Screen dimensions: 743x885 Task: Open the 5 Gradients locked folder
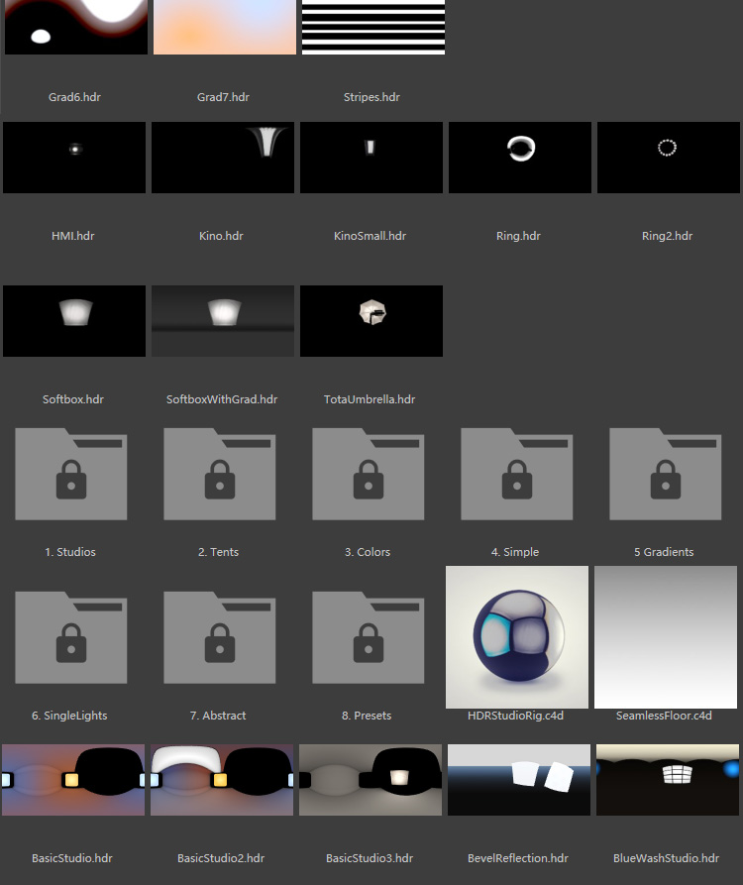coord(666,474)
